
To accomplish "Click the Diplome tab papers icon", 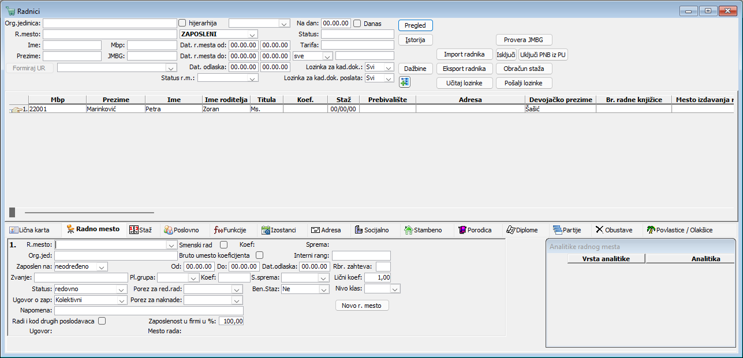I will click(x=510, y=230).
